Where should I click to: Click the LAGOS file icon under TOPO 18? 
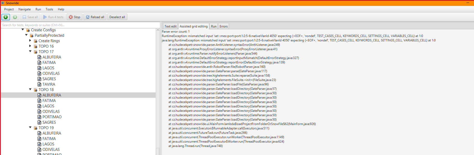point(39,106)
